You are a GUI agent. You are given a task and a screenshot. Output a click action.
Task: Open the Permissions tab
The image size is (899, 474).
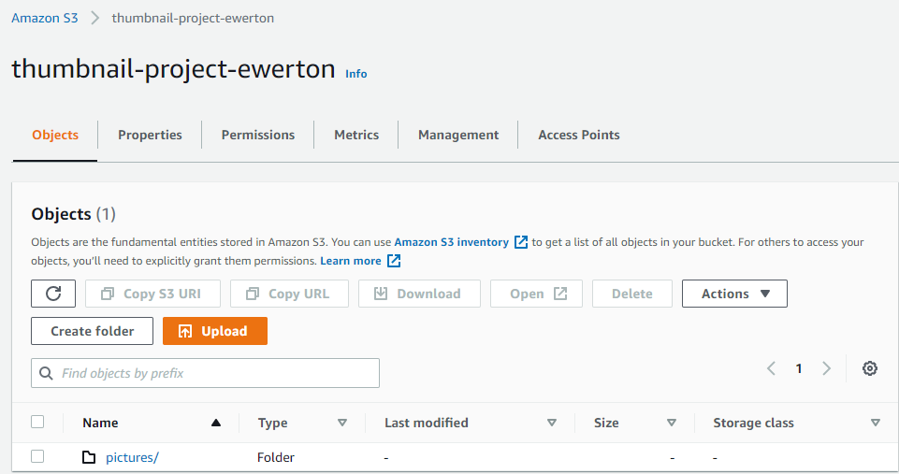[x=258, y=135]
